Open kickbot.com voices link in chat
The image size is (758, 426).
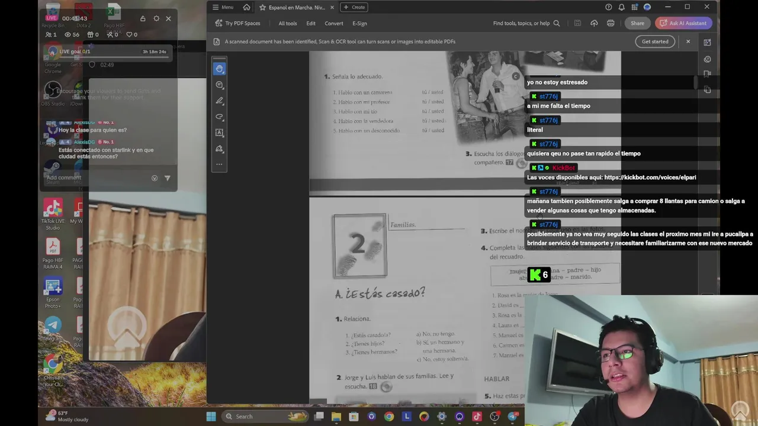tap(650, 177)
